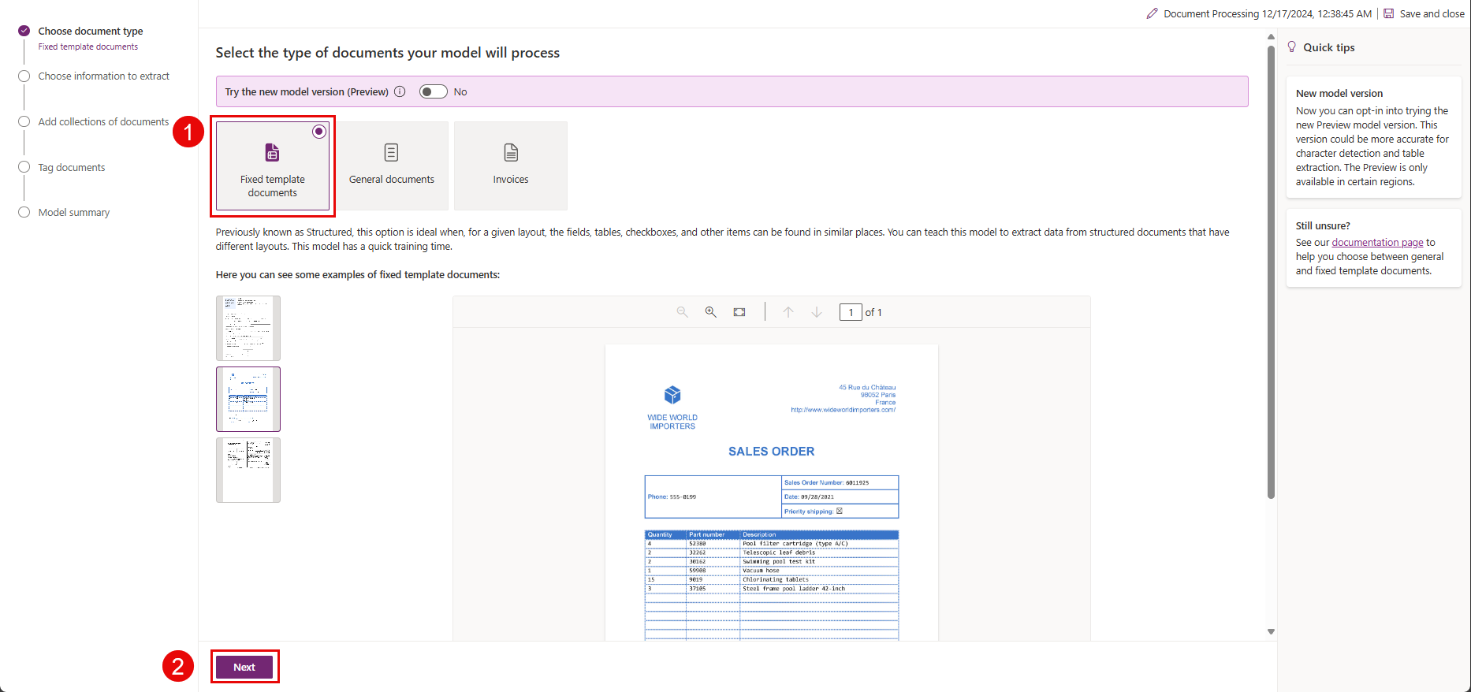Click the Invoices page icon
This screenshot has width=1471, height=692.
pos(511,152)
